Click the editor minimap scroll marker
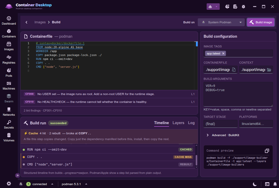279x188 pixels. 197,44
